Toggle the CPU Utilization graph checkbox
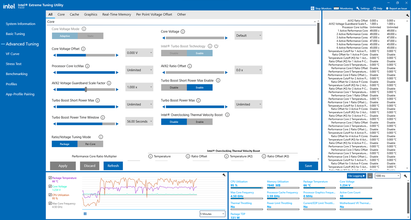411x220 pixels. (x=50, y=195)
